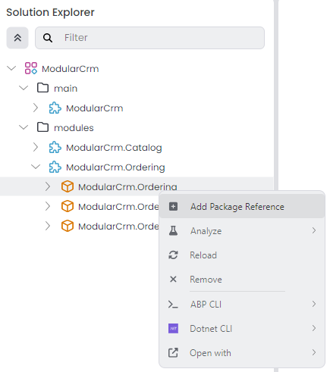Click puzzle icon of ModularCrm.Catalog
The height and width of the screenshot is (372, 330).
(55, 147)
